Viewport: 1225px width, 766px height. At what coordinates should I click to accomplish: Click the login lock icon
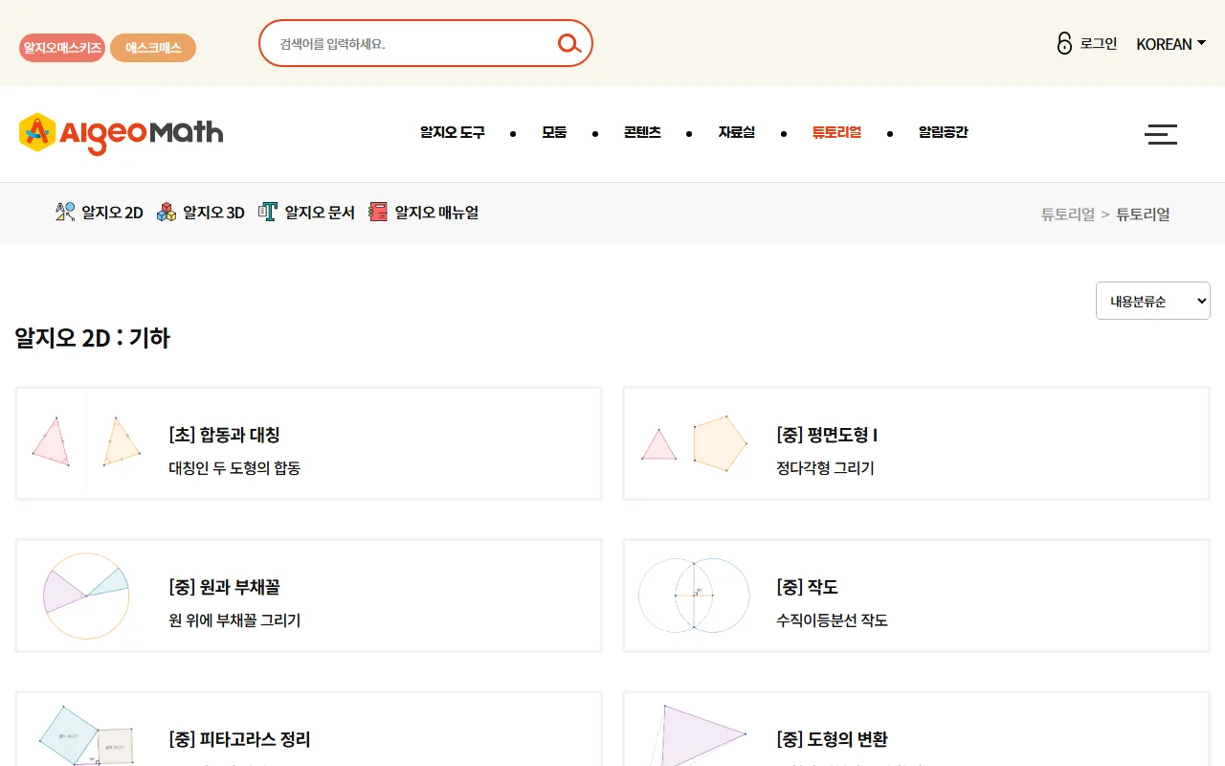pyautogui.click(x=1064, y=43)
